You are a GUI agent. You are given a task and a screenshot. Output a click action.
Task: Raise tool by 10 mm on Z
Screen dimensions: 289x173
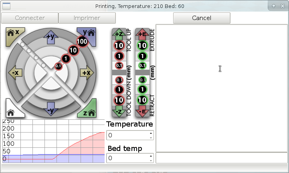pyautogui.click(x=119, y=45)
